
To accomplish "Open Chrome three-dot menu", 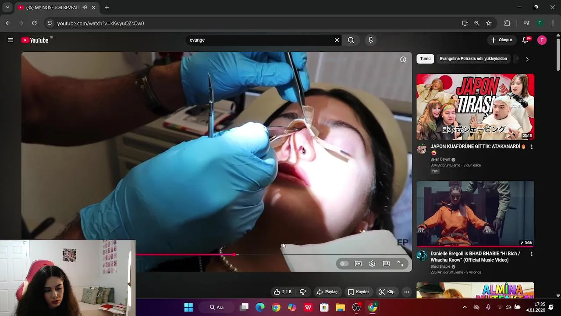I will point(553,23).
